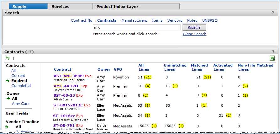Switch to the Services tab

click(61, 6)
